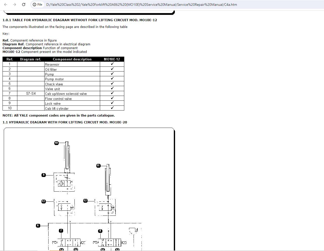Open the File site information icon

pos(38,5)
